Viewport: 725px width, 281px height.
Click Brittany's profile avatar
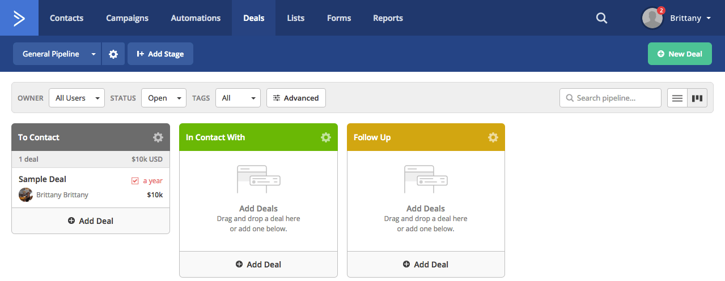(x=652, y=18)
